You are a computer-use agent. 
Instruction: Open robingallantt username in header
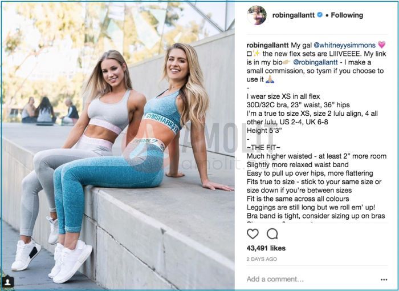click(x=294, y=15)
